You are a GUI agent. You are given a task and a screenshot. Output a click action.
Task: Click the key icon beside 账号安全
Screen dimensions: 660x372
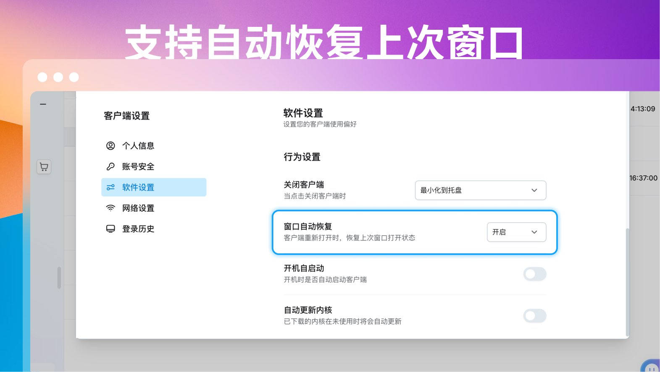point(110,166)
